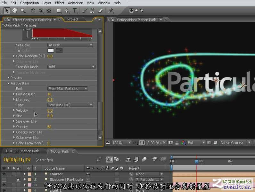Click the Draft 3D icon in timeline

[117, 159]
